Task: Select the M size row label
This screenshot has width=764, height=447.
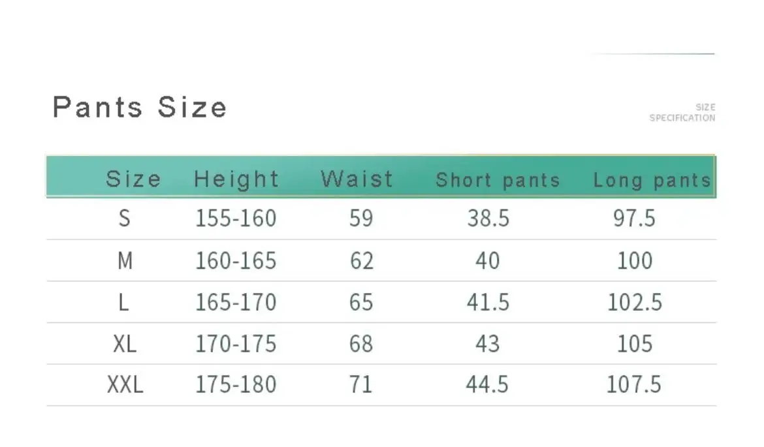Action: (x=125, y=261)
